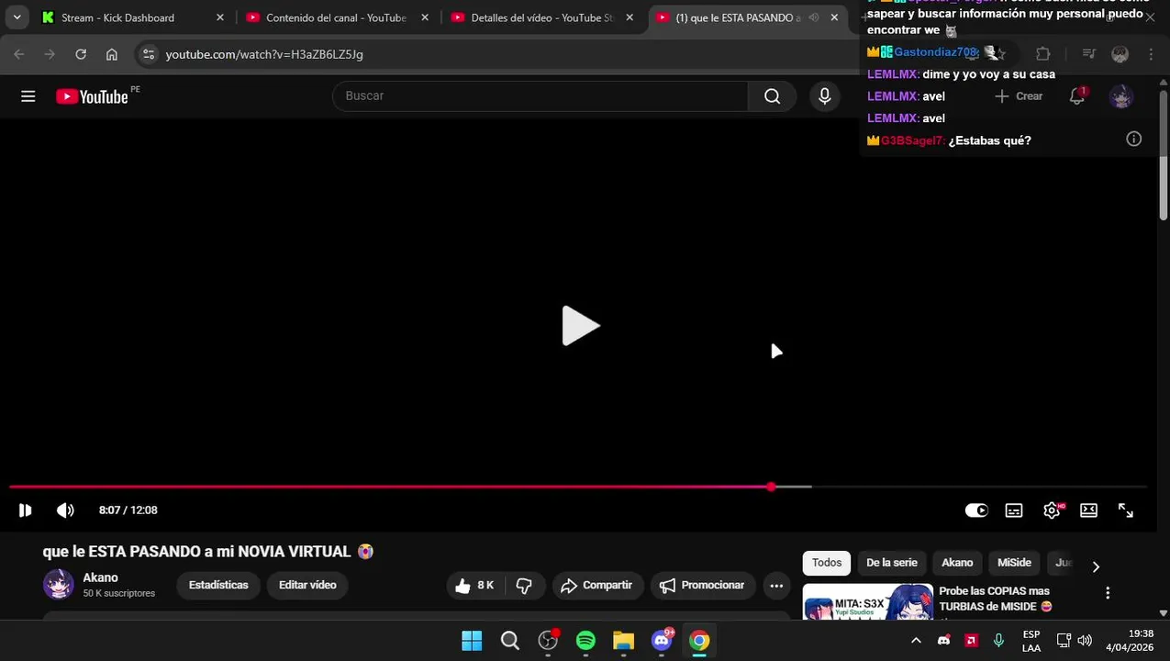Image resolution: width=1170 pixels, height=661 pixels.
Task: Switch to Detalles del vídeo tab
Action: click(541, 17)
